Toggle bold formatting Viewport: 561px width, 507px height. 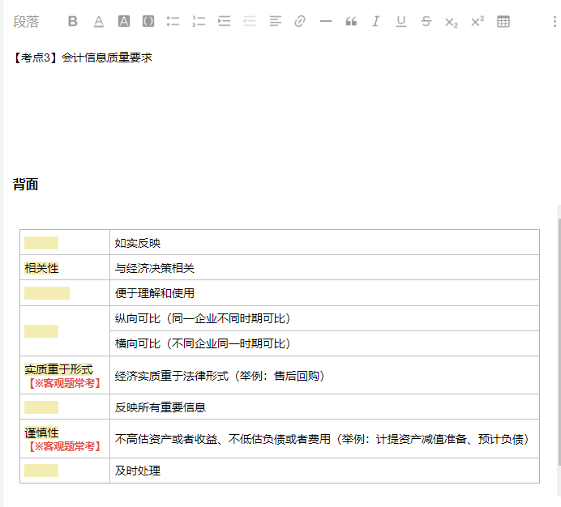pyautogui.click(x=73, y=21)
